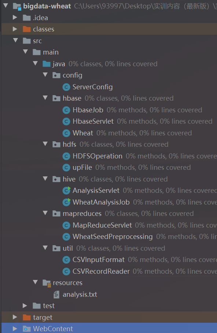Click the analysis.txt file icon
The height and width of the screenshot is (333, 217).
tap(56, 295)
